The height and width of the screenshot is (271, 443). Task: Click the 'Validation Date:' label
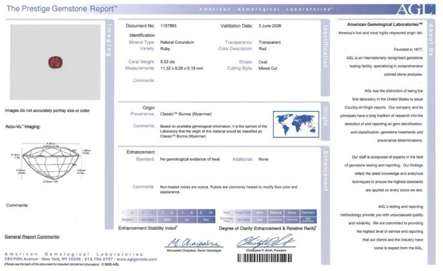click(236, 26)
